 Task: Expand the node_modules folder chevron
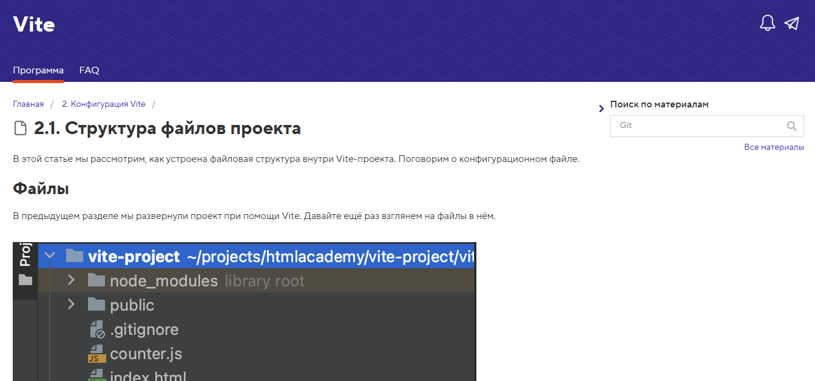pyautogui.click(x=71, y=280)
